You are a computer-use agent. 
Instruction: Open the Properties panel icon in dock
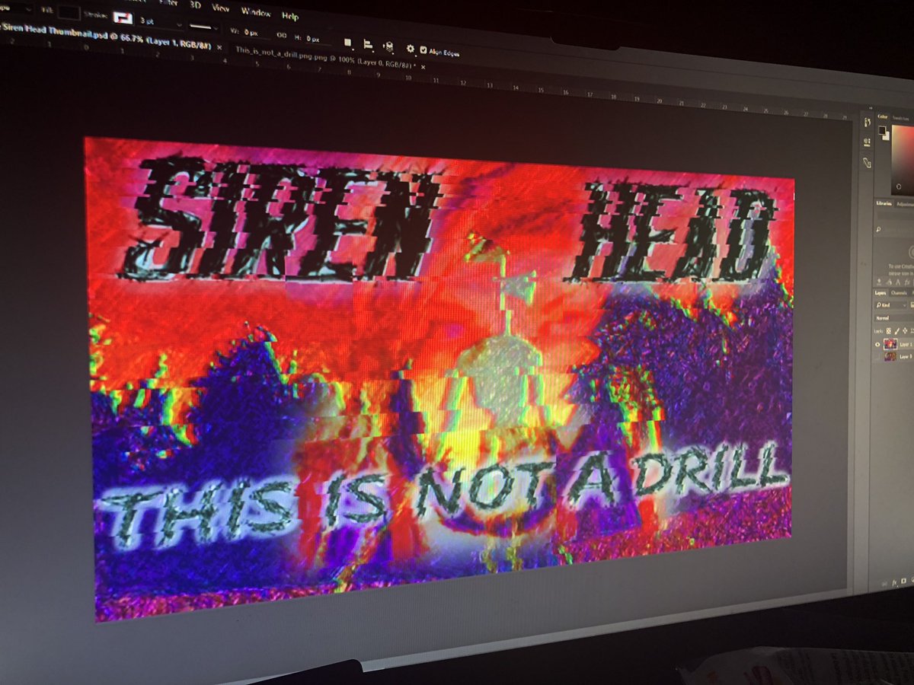click(866, 142)
